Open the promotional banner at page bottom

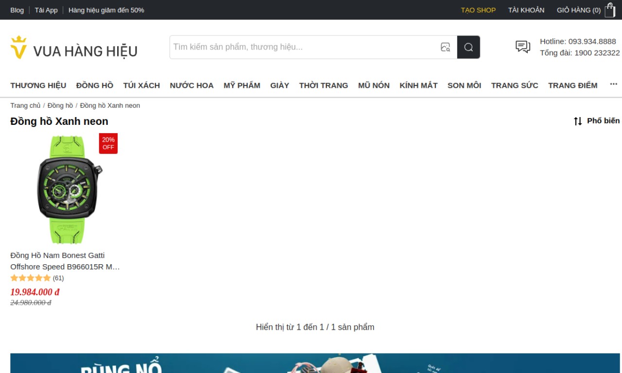click(x=315, y=363)
